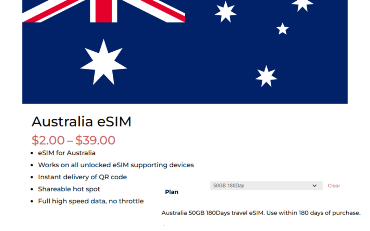Click the Clear link to reset the plan
Viewport: 370px width, 231px height.
click(x=334, y=185)
